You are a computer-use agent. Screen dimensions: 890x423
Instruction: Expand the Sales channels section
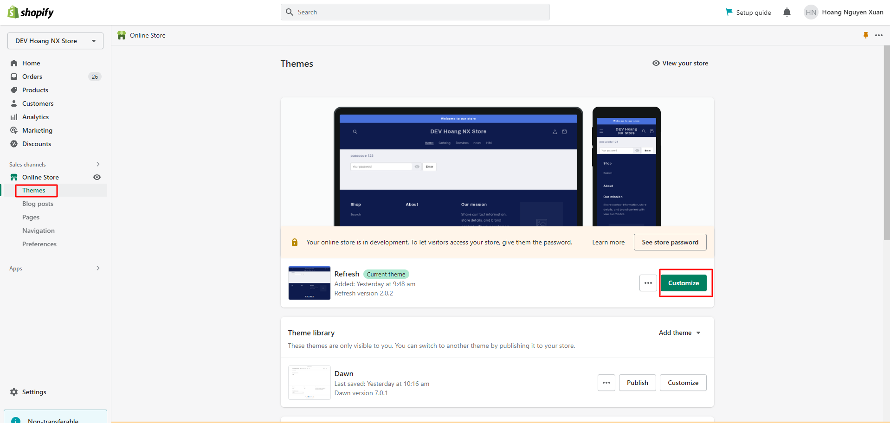click(98, 164)
